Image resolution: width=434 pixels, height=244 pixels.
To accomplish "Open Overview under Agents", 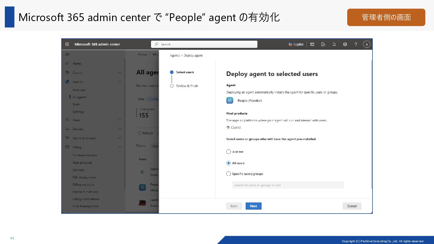I will coord(79,90).
